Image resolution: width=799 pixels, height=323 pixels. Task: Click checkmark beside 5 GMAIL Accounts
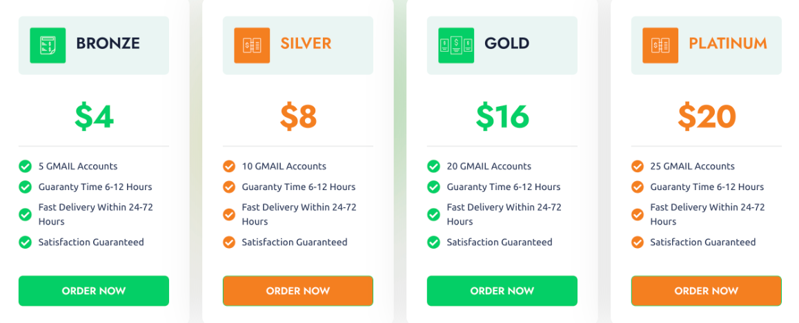tap(25, 167)
